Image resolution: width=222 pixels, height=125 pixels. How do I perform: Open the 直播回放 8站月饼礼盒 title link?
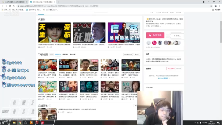point(77,109)
